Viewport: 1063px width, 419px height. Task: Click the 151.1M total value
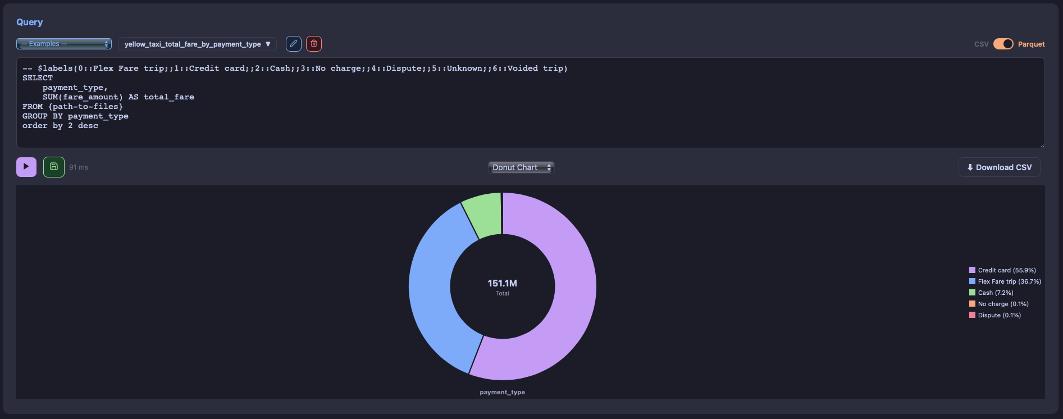503,284
